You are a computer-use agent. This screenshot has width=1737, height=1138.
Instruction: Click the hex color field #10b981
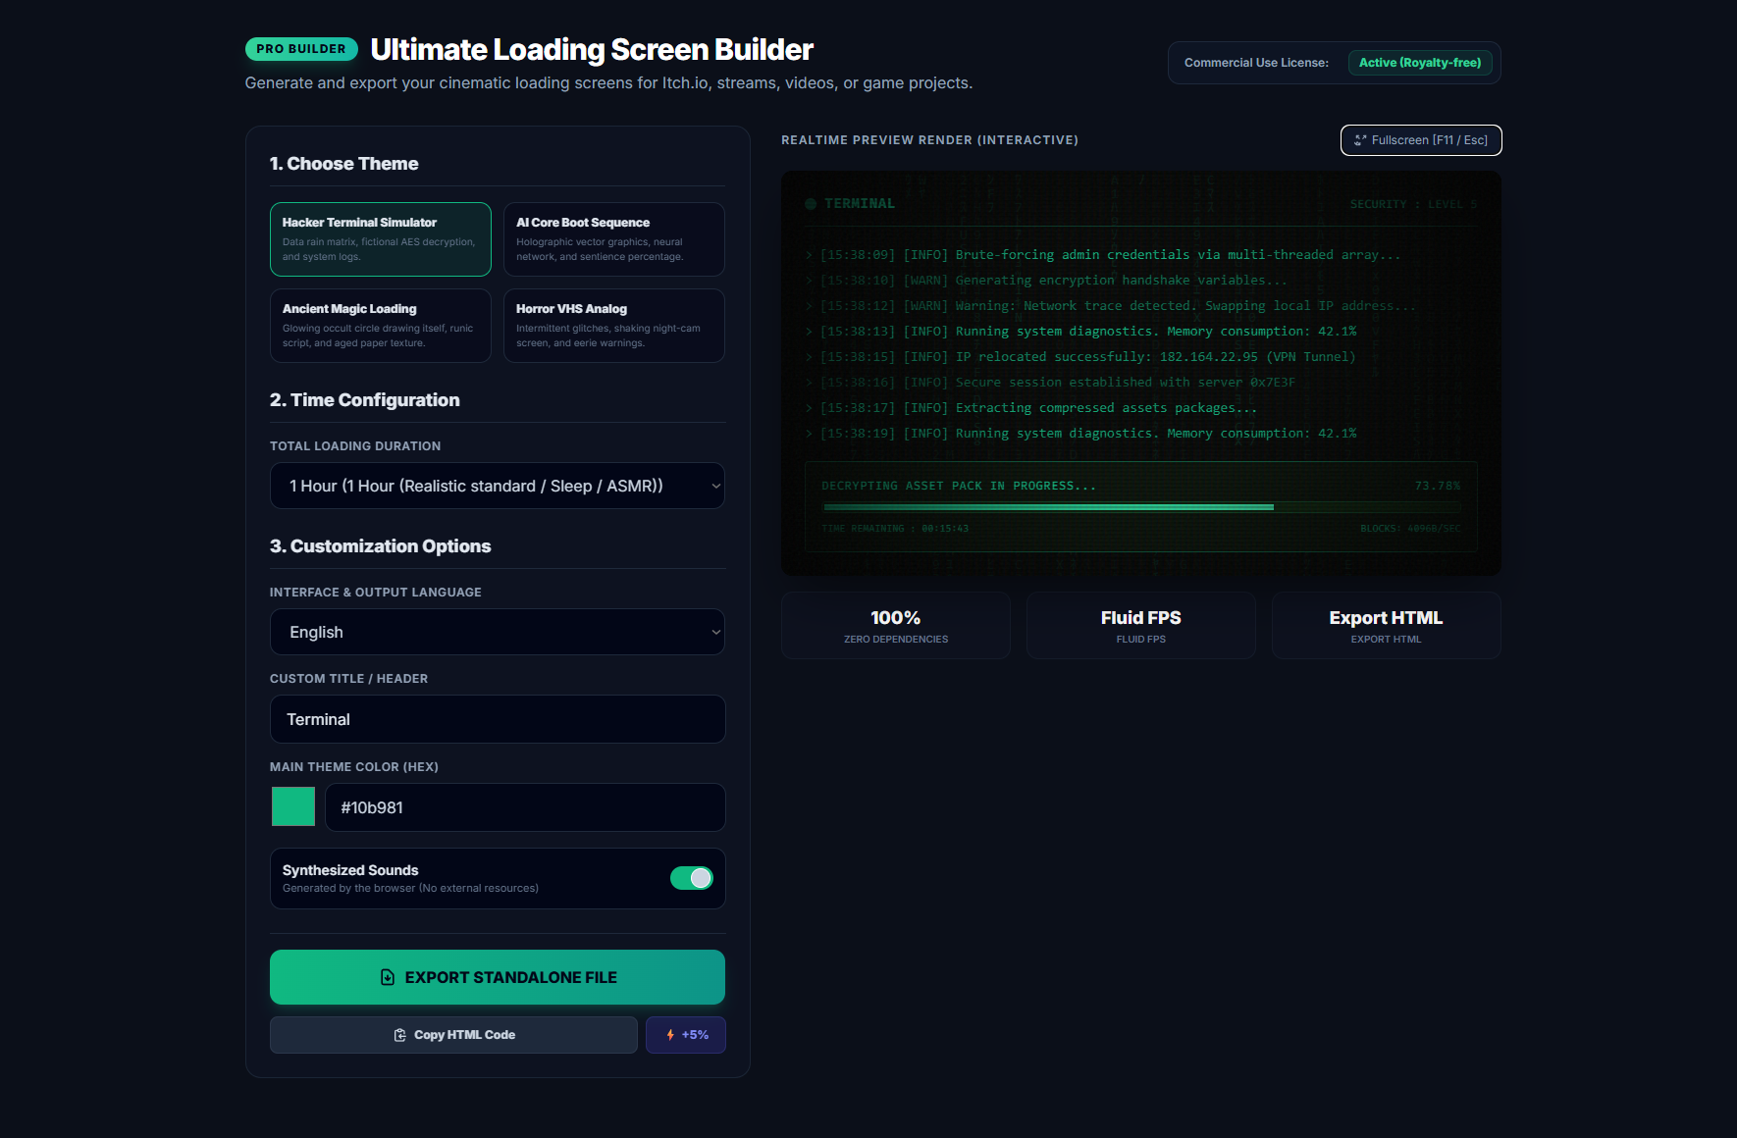(525, 807)
